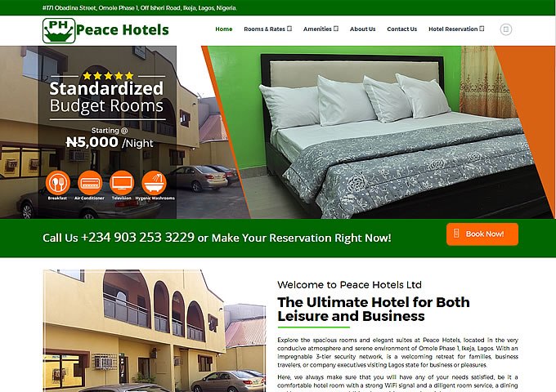Click the Peace Hotels PH logo icon
Viewport: 556px width, 392px height.
point(59,31)
